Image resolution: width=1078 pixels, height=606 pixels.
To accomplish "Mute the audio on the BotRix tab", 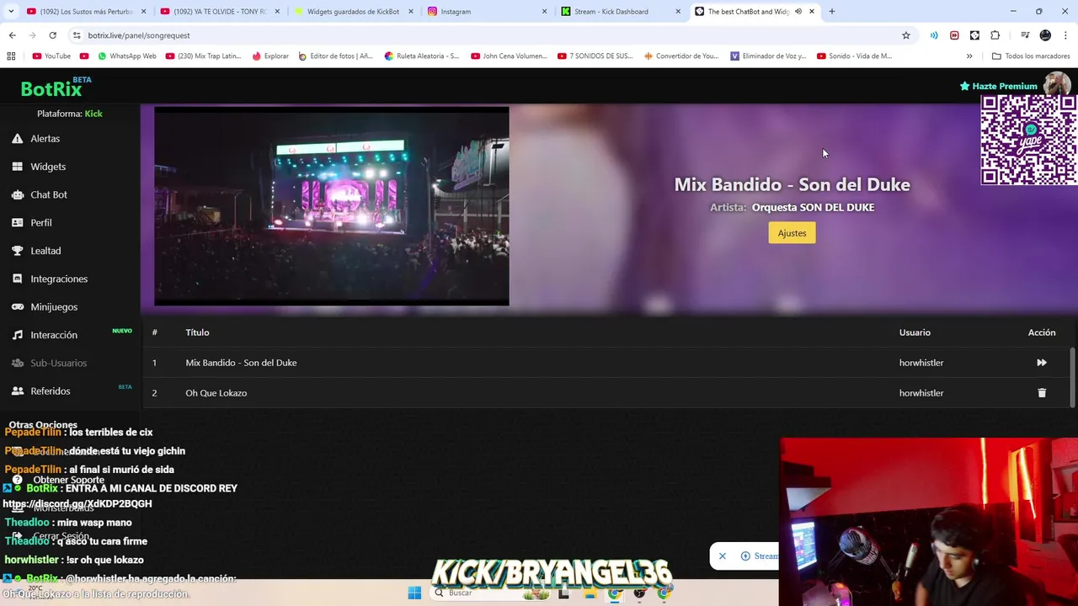I will 798,12.
